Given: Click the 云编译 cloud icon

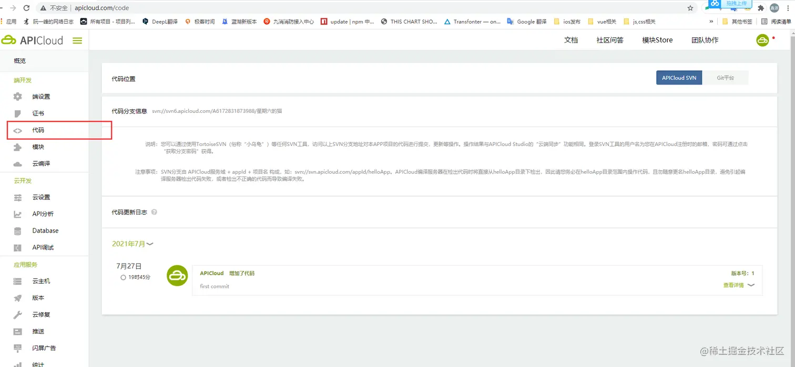Looking at the screenshot, I should (x=18, y=164).
